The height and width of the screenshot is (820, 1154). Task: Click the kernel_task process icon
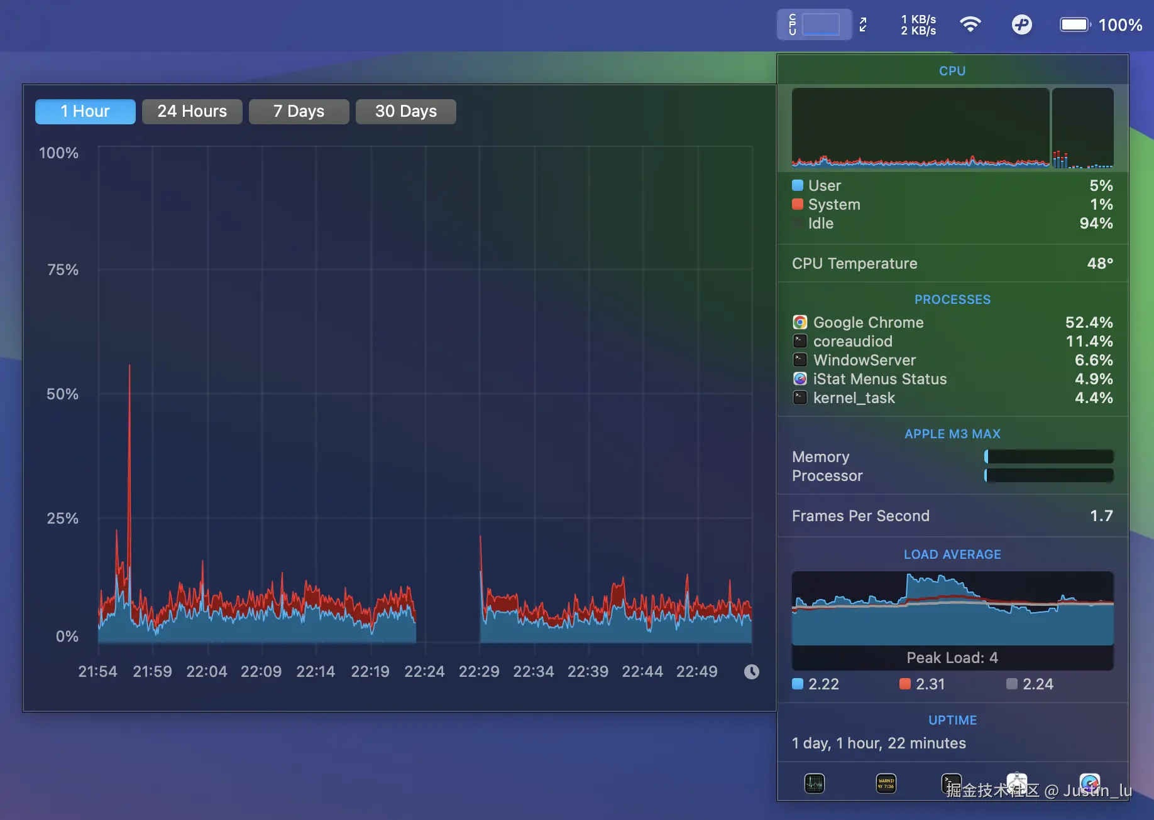pos(800,398)
